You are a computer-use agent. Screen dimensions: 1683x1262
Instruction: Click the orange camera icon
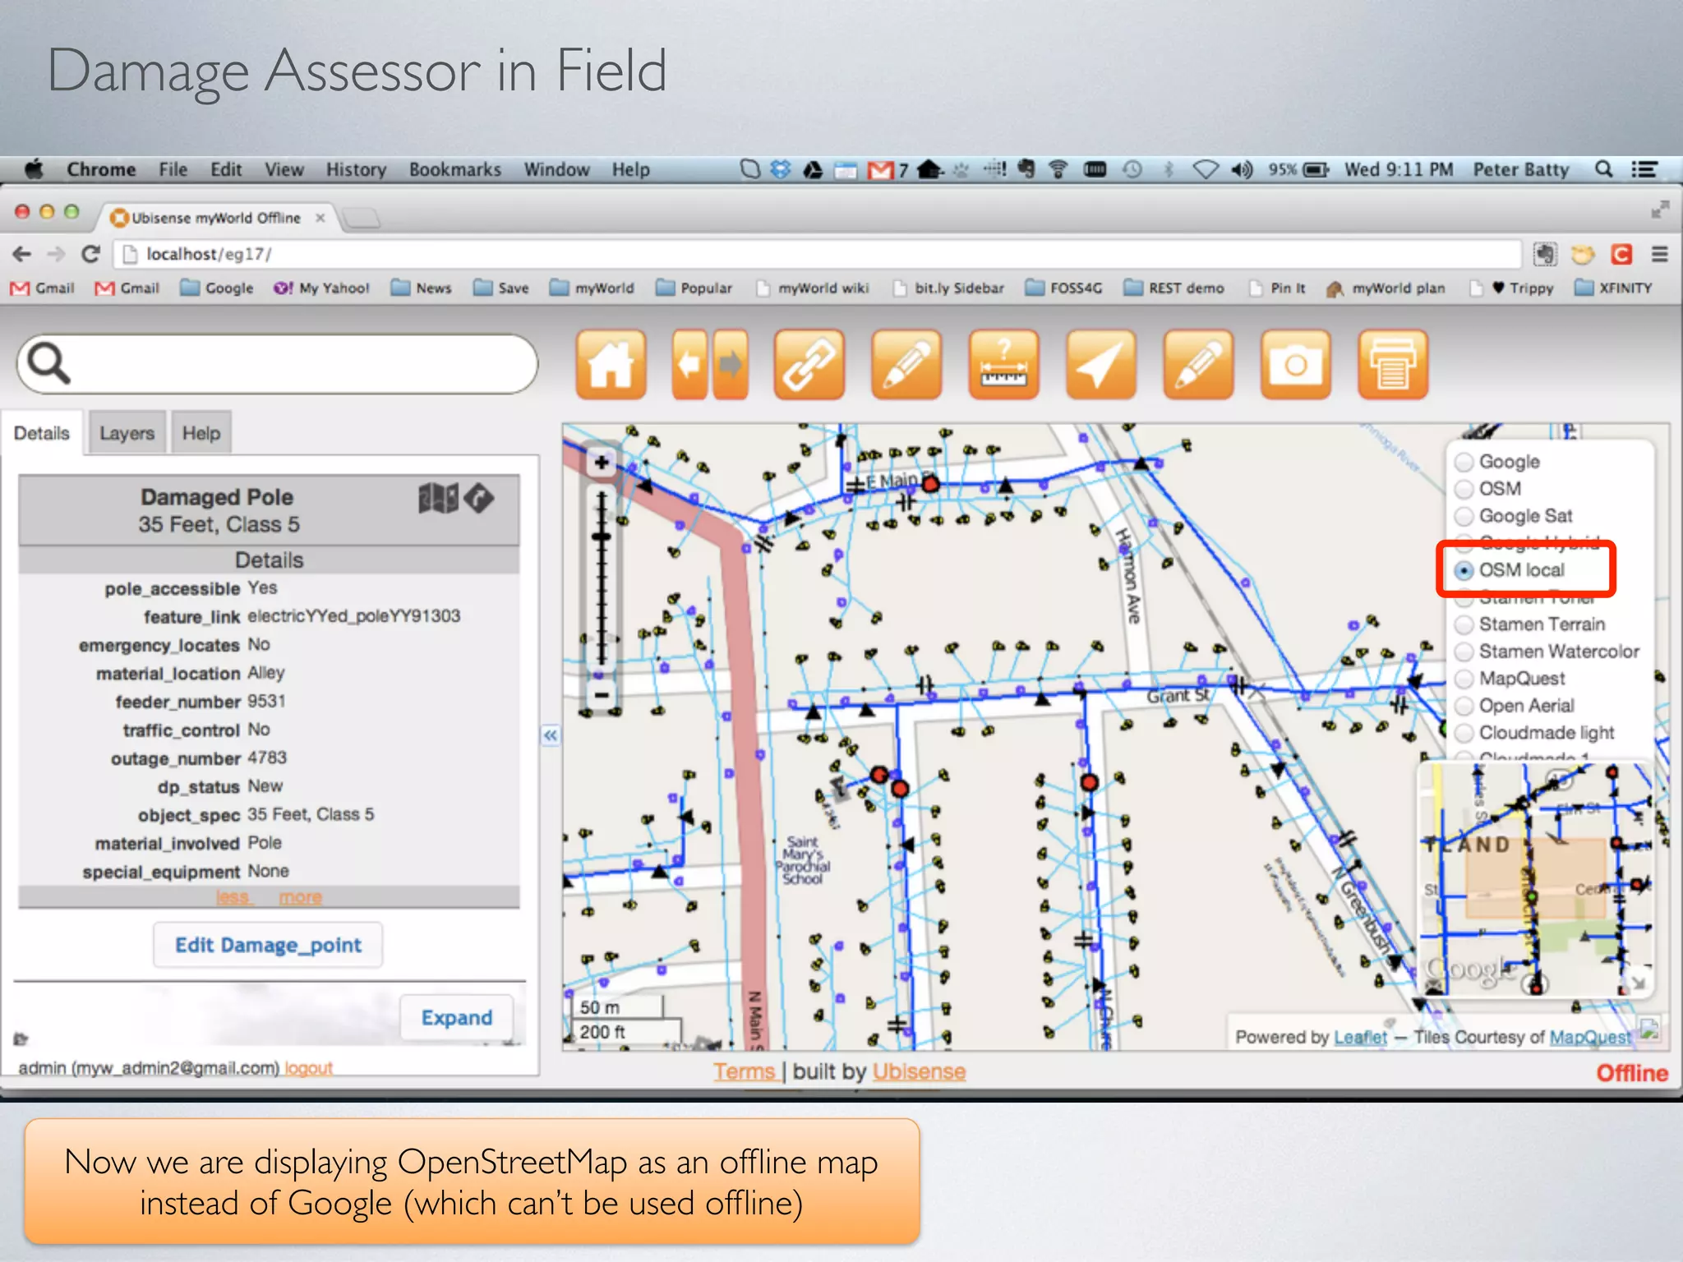tap(1295, 365)
